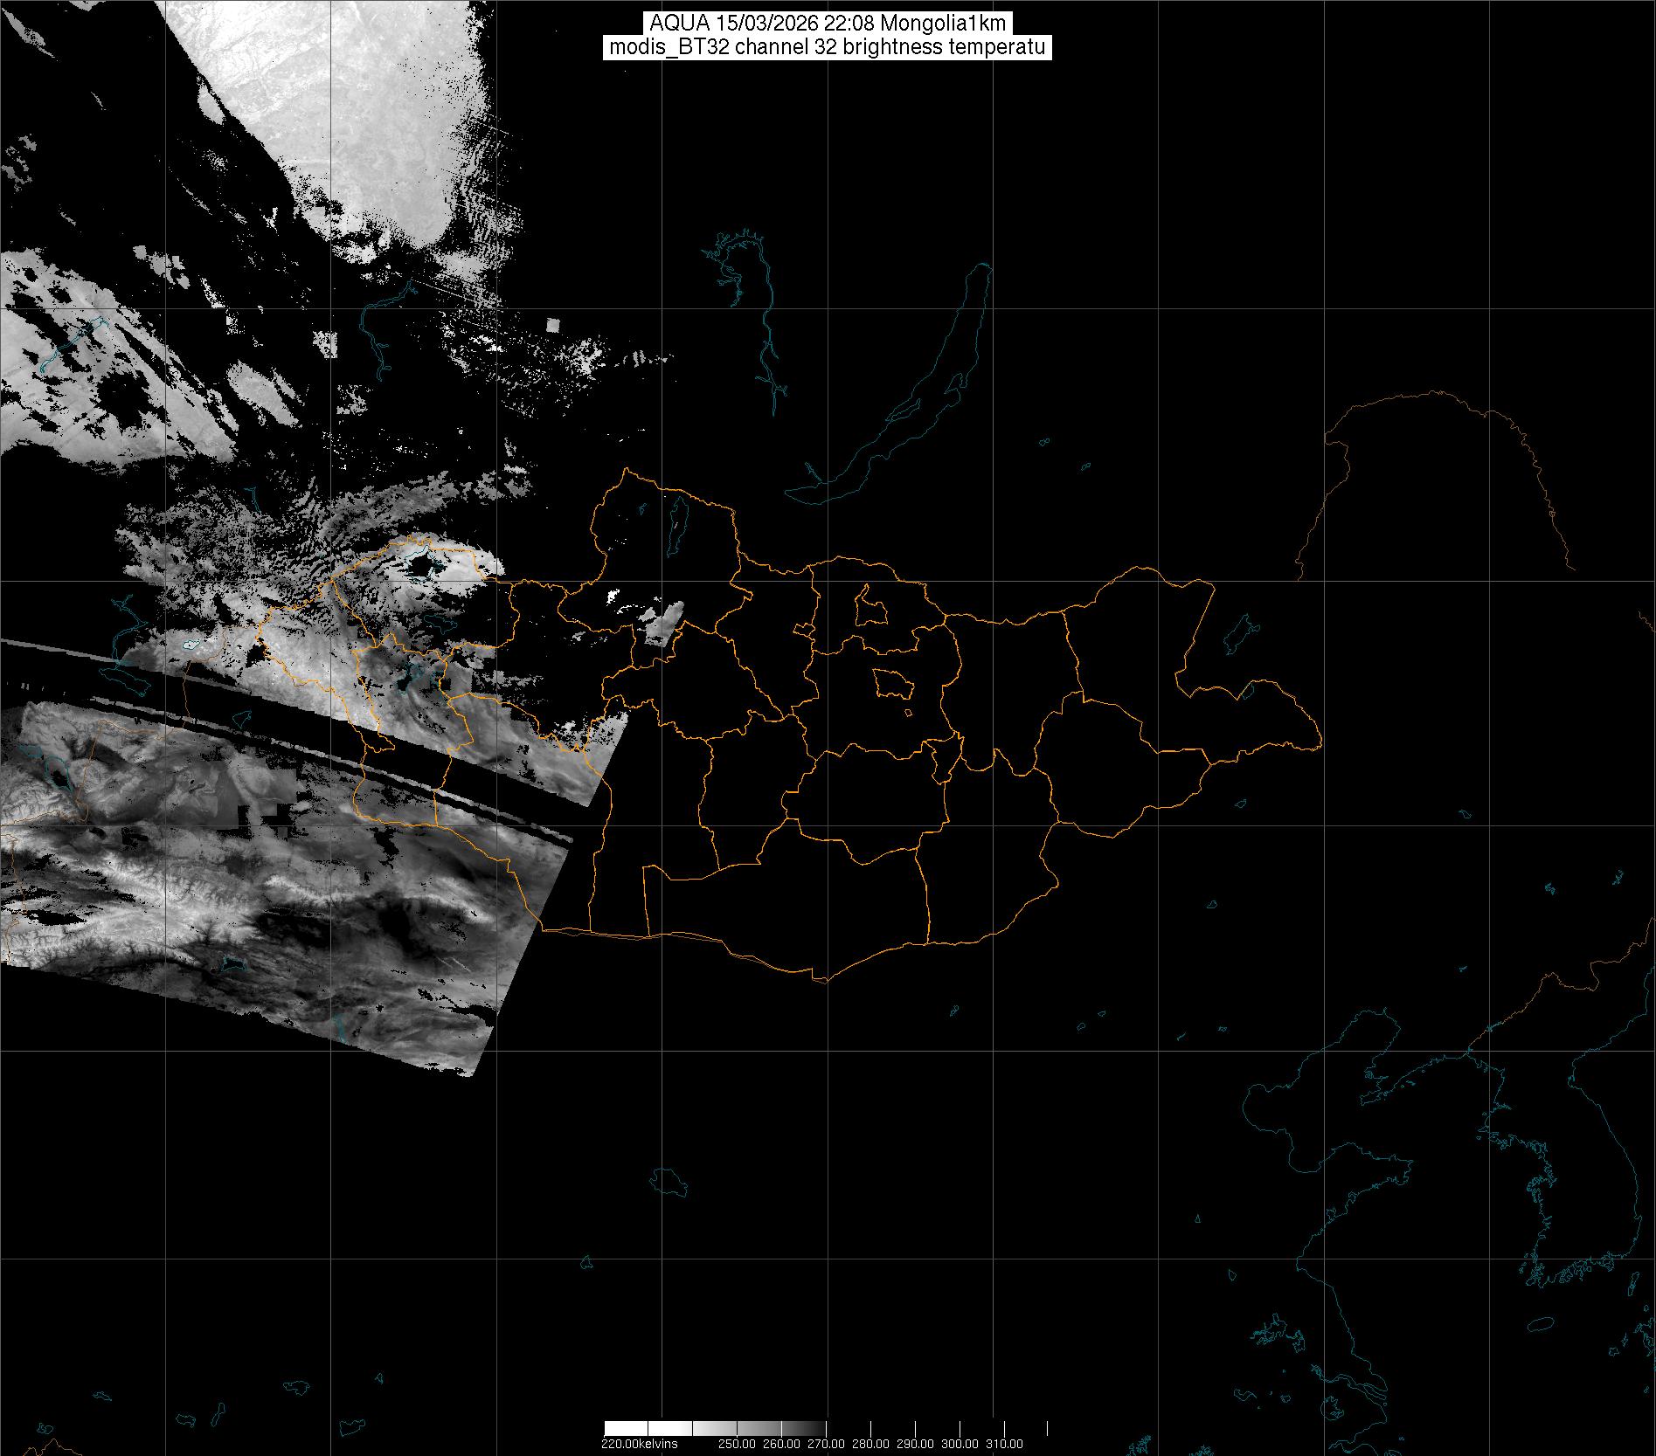Viewport: 1656px width, 1456px height.
Task: Select the 250.00 value on the legend
Action: tap(737, 1444)
